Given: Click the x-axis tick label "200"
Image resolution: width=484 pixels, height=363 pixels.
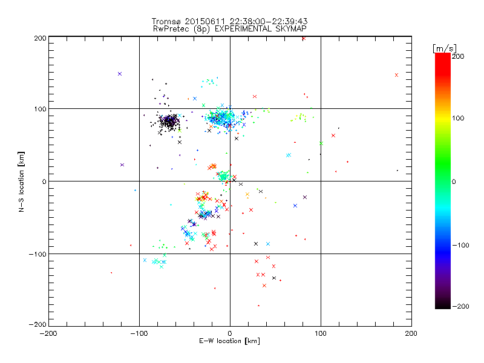Looking at the screenshot, I should [x=411, y=334].
